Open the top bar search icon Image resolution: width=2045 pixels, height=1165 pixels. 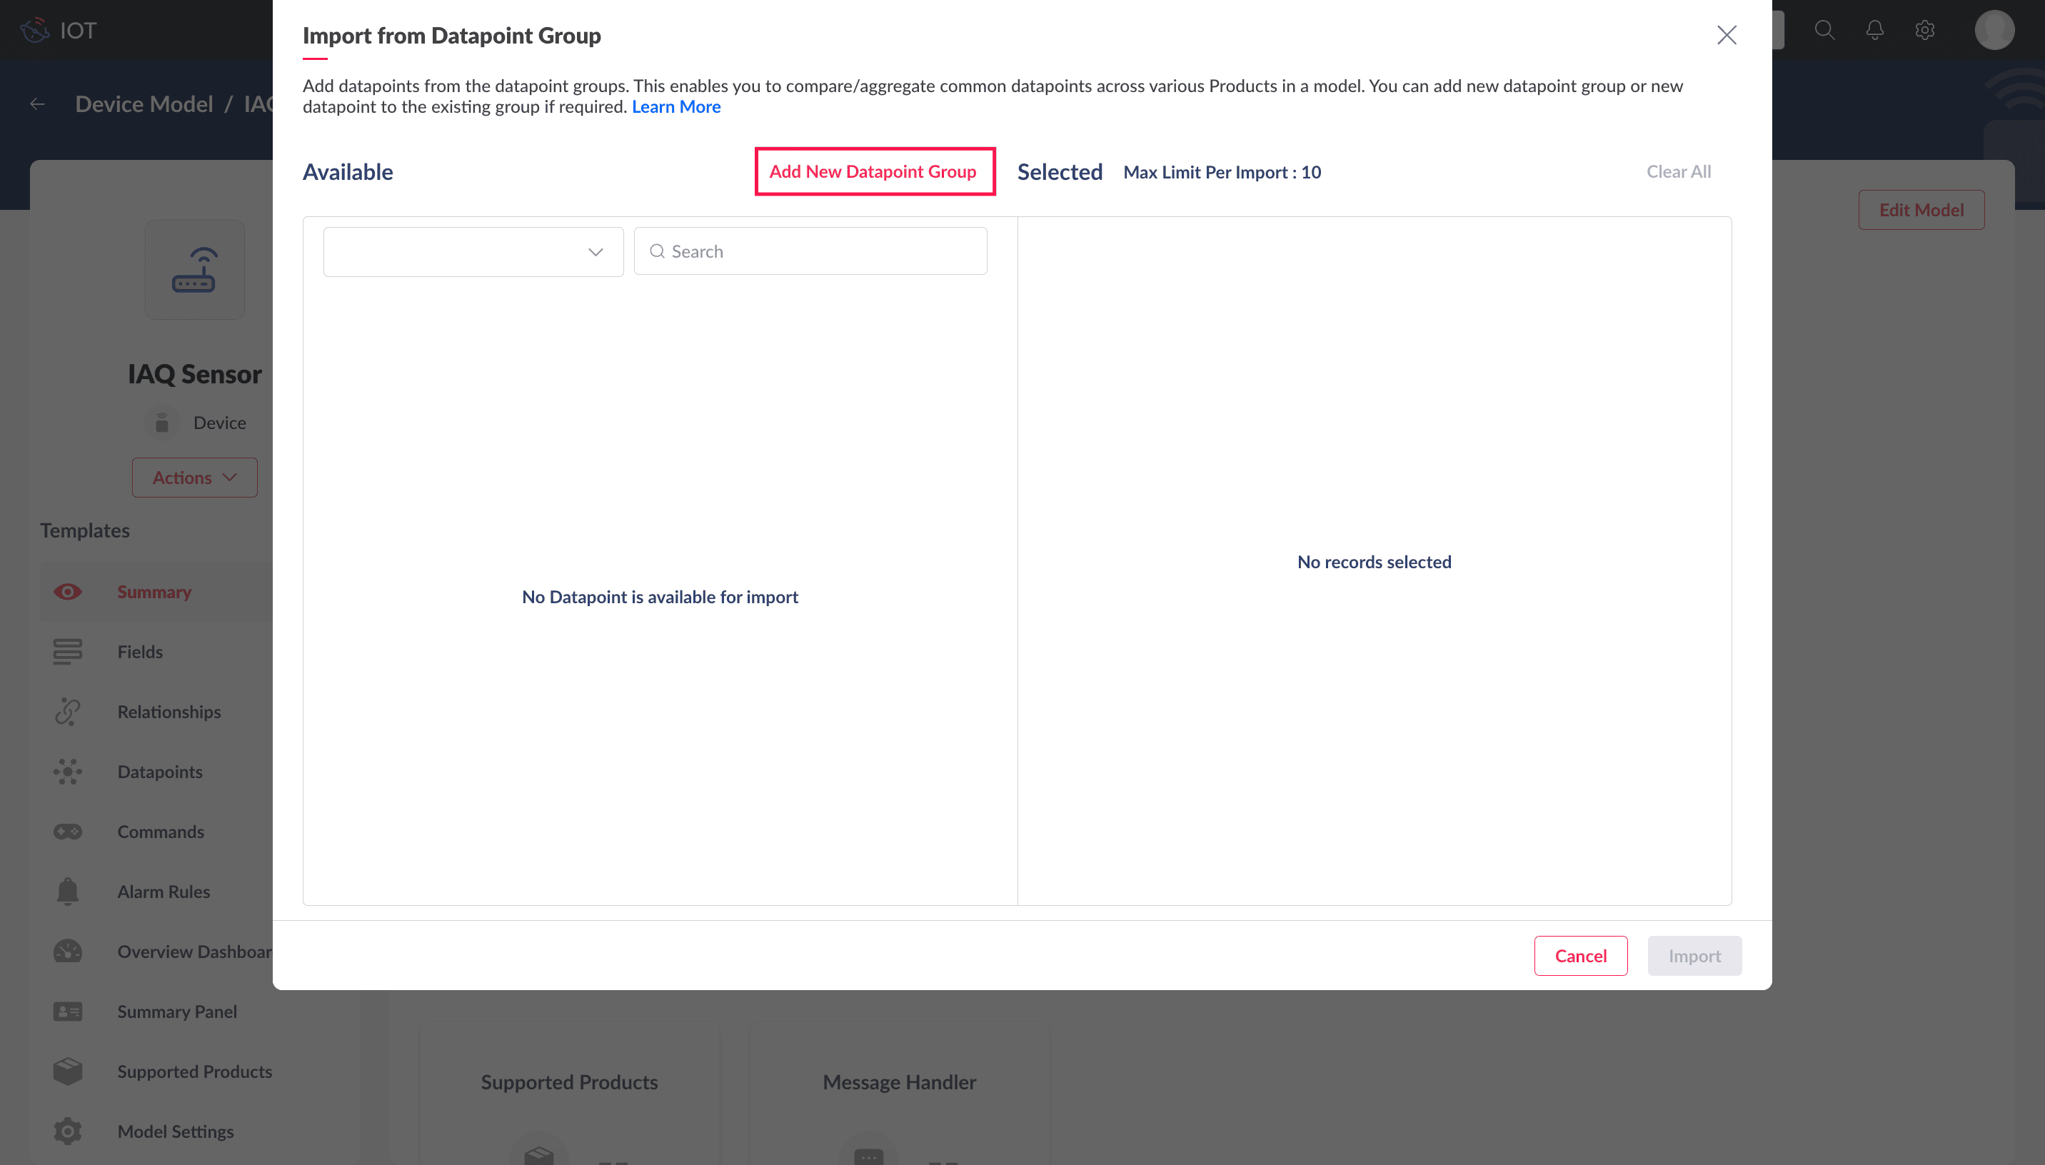[x=1824, y=31]
